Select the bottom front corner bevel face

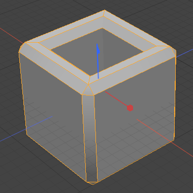tap(92, 183)
